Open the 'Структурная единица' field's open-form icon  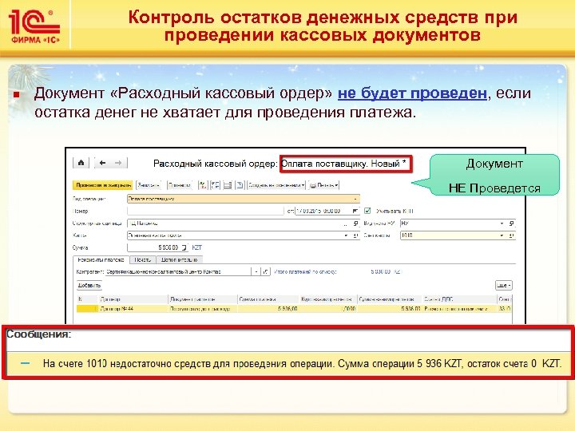tap(355, 223)
